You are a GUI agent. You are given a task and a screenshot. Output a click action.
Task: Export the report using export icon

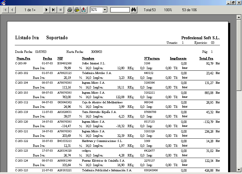(83, 10)
